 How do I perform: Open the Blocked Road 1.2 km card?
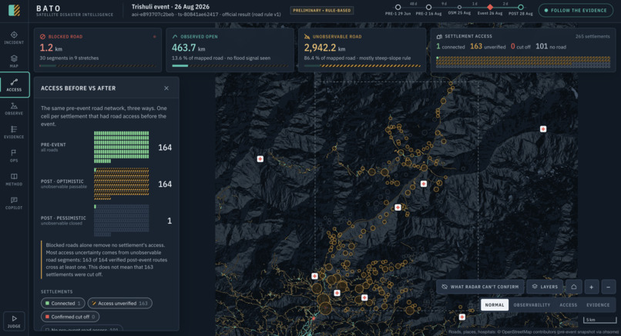tap(97, 50)
